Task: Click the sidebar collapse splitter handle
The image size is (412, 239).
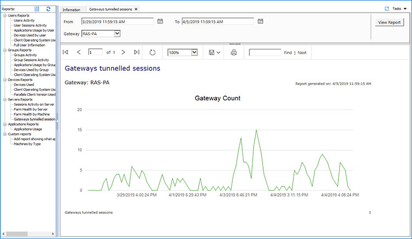Action: tap(57, 121)
